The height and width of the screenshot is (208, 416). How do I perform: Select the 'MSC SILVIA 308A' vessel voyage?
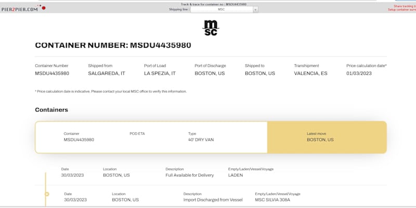(x=272, y=200)
